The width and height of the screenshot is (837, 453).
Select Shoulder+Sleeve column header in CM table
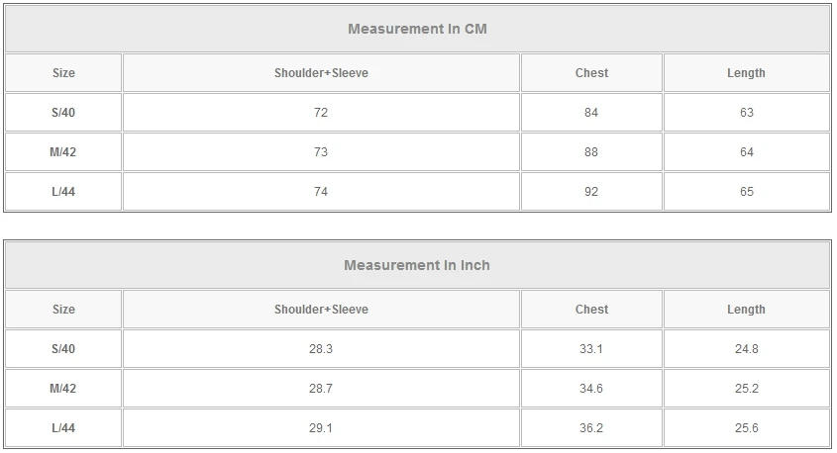(x=321, y=73)
